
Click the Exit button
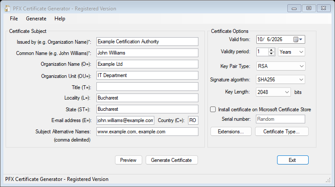(293, 160)
